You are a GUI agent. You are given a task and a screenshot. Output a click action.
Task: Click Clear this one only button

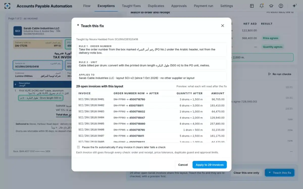click(246, 173)
